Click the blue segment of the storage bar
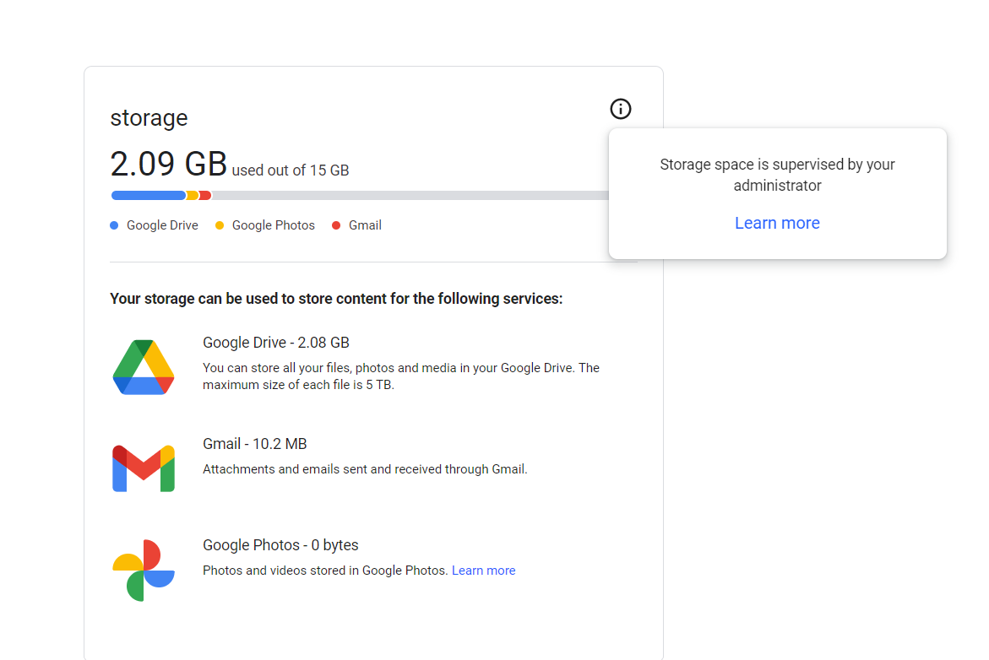The width and height of the screenshot is (989, 660). (148, 196)
